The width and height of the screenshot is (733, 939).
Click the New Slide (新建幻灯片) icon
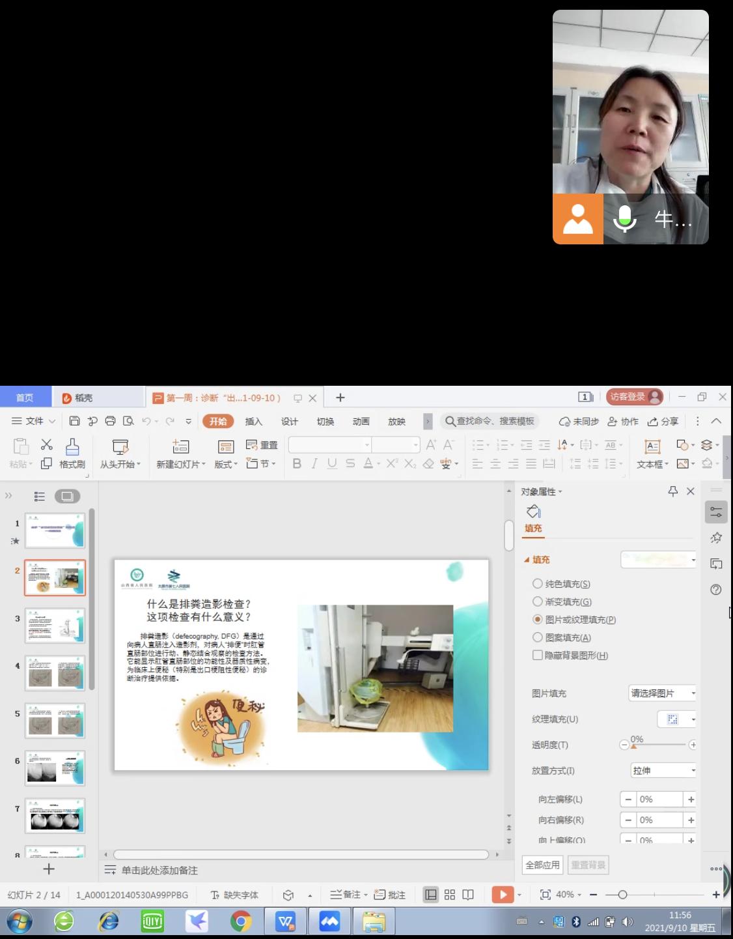tap(180, 447)
